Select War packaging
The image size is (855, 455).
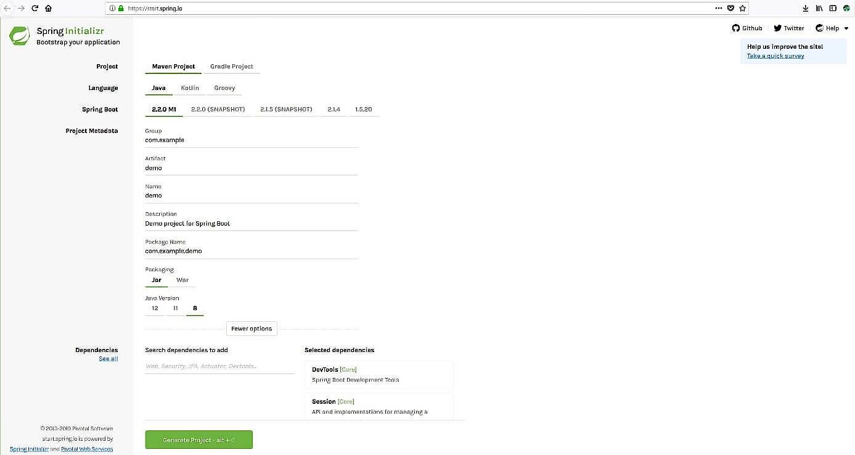(x=182, y=280)
